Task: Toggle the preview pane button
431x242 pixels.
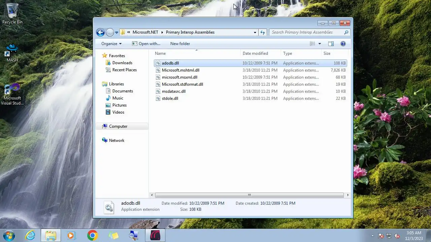Action: 331,44
